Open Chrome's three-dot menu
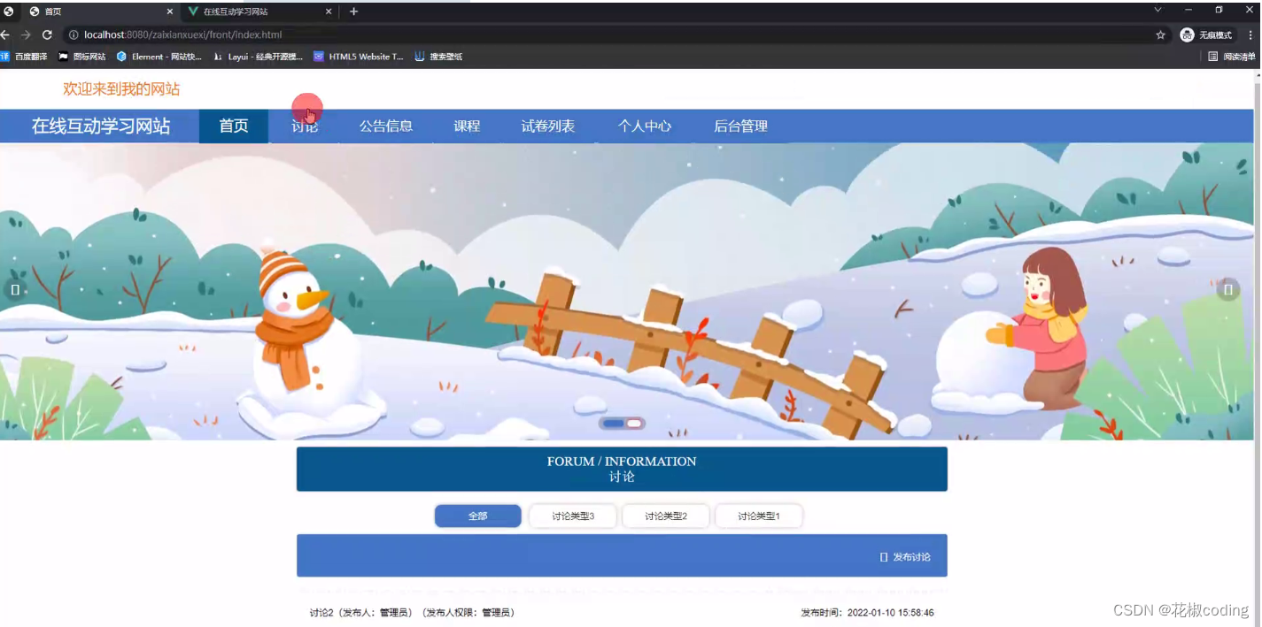This screenshot has width=1262, height=627. [x=1251, y=34]
